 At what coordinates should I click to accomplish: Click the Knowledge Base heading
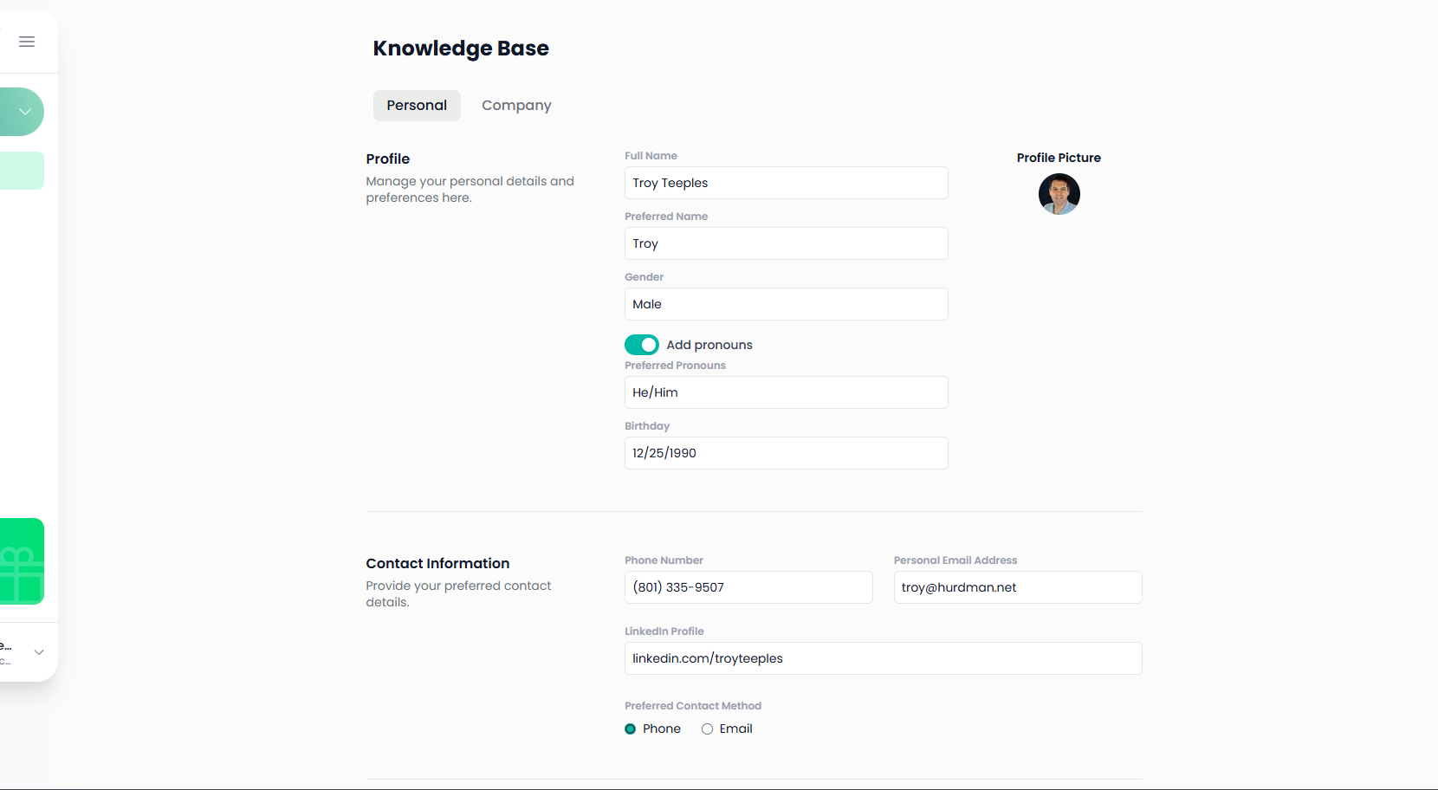(x=461, y=49)
